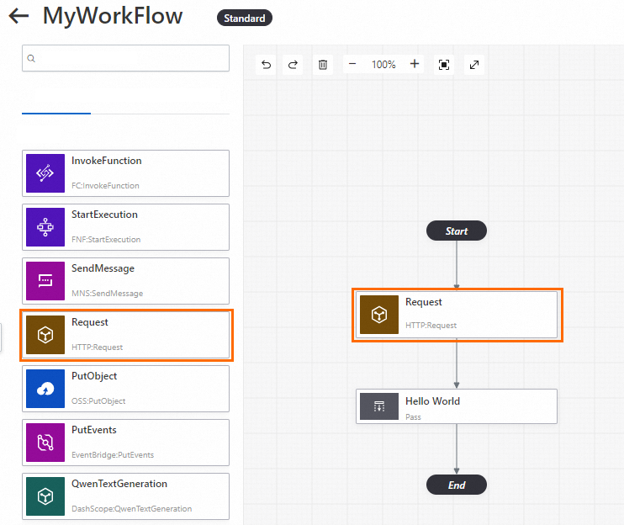Select the PutEvents icon
624x525 pixels.
[45, 443]
